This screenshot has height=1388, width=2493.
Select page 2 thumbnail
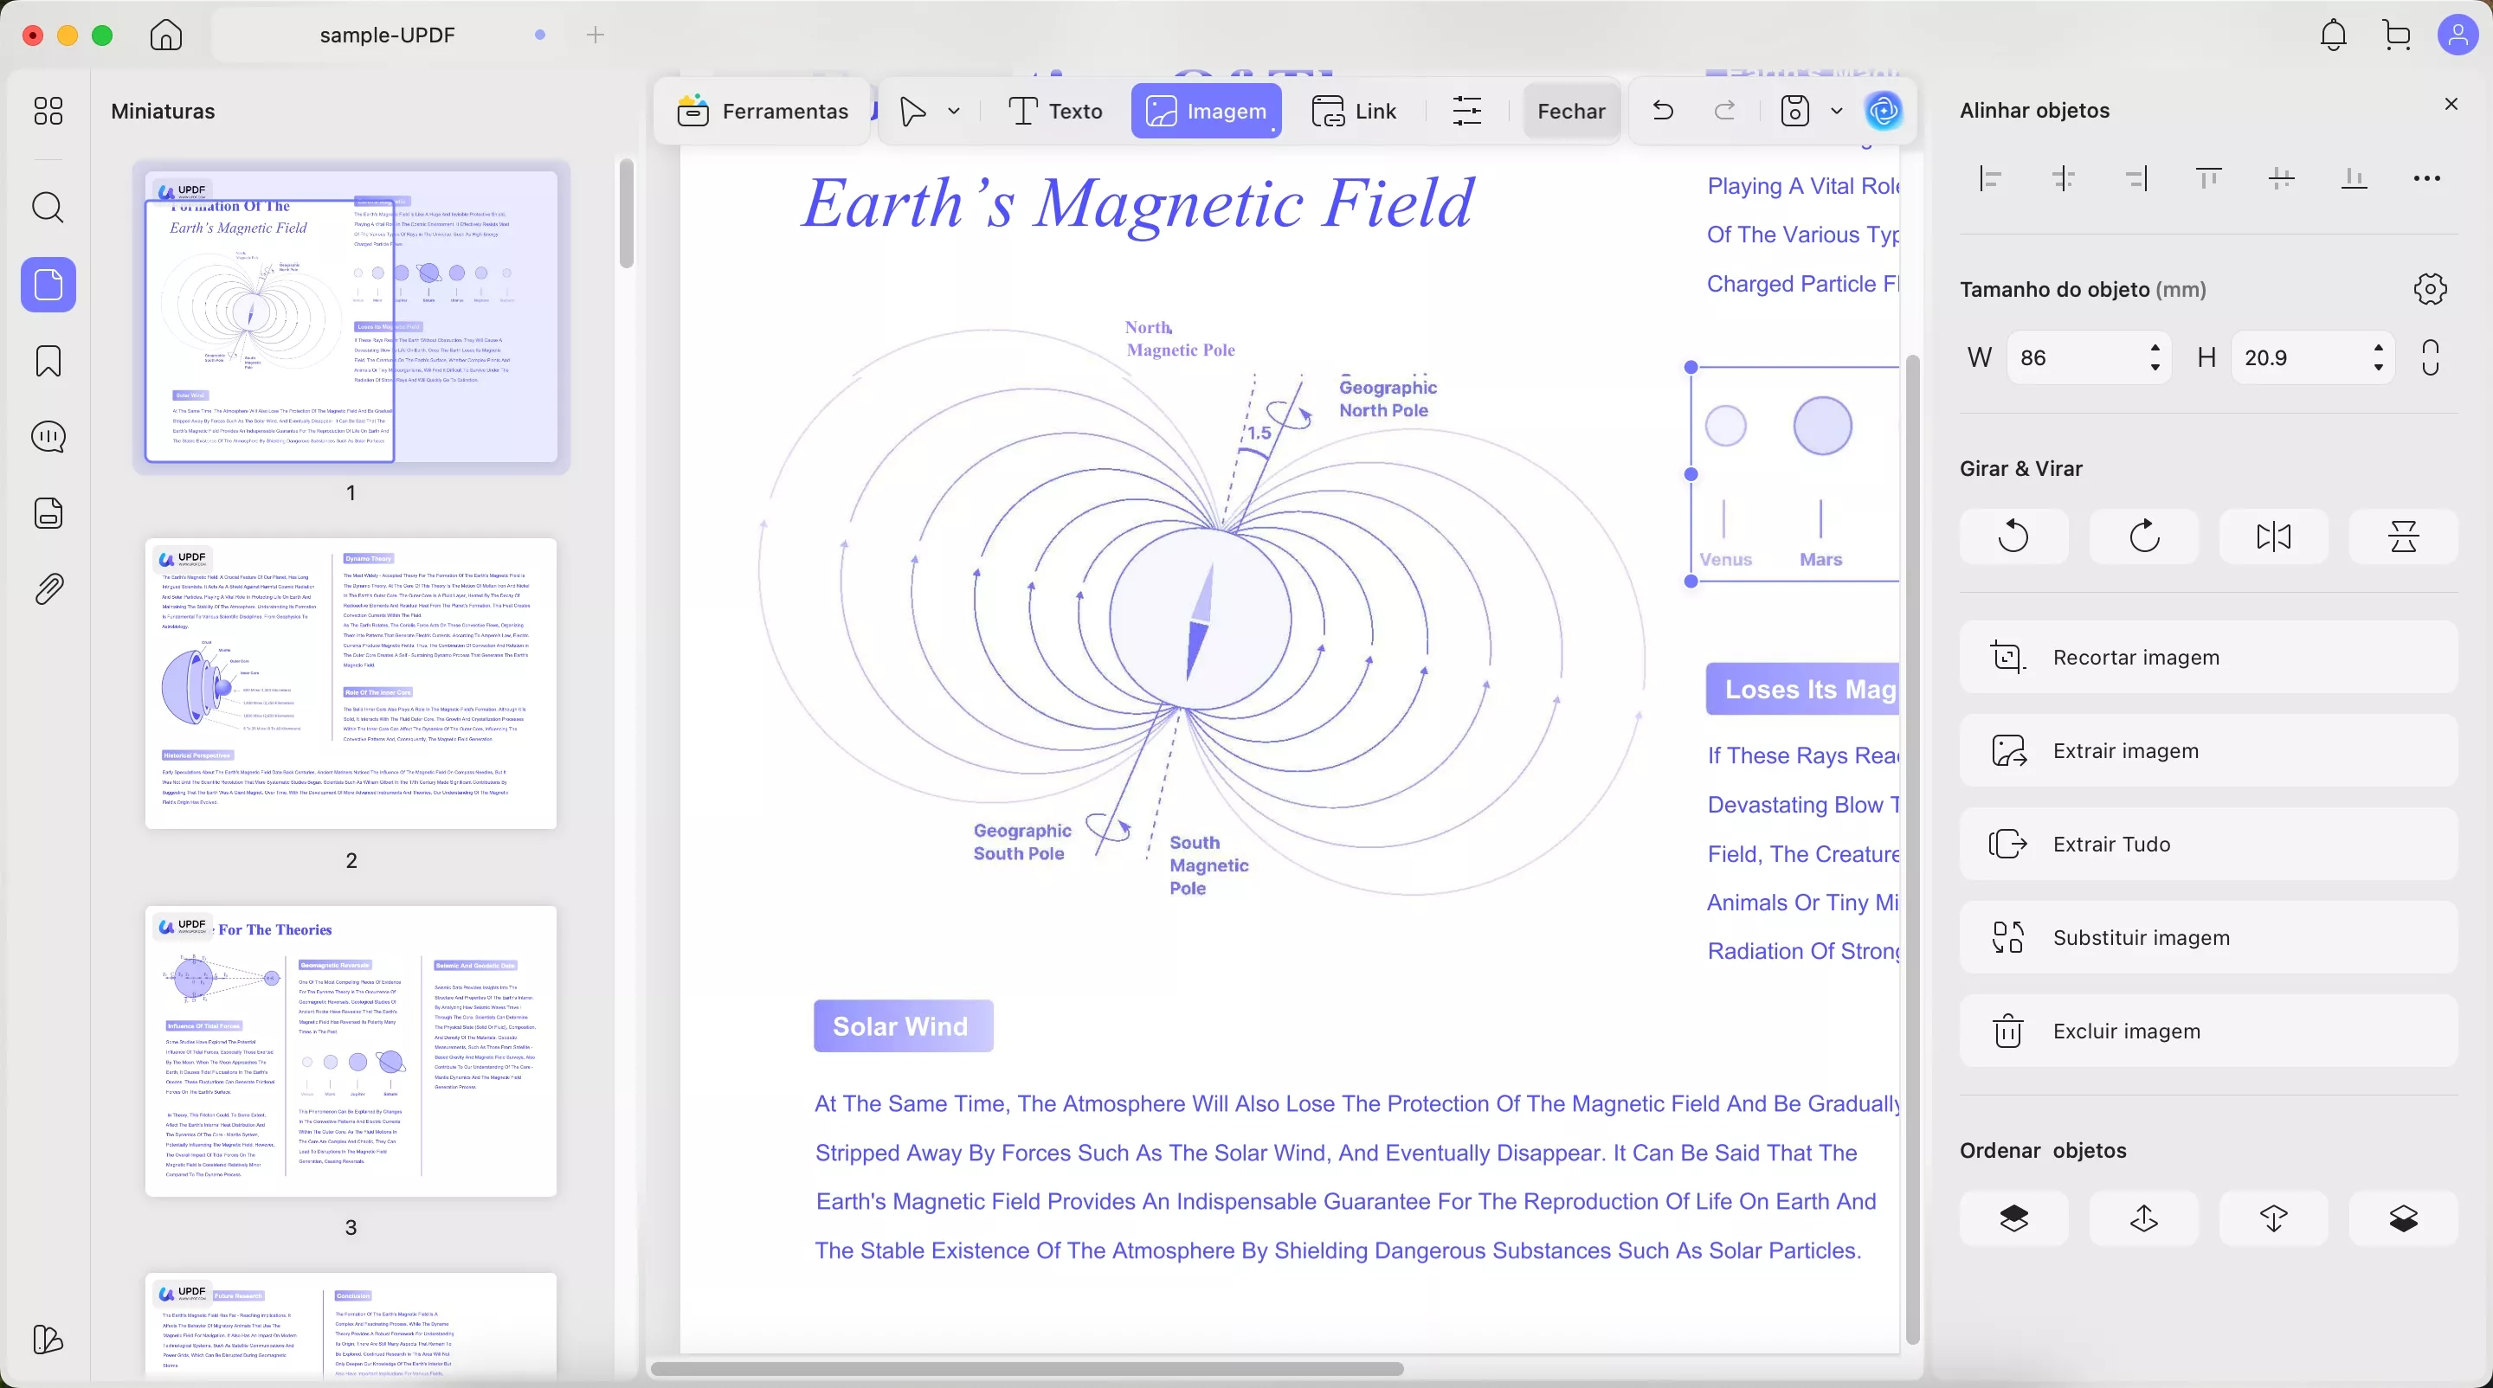[351, 683]
